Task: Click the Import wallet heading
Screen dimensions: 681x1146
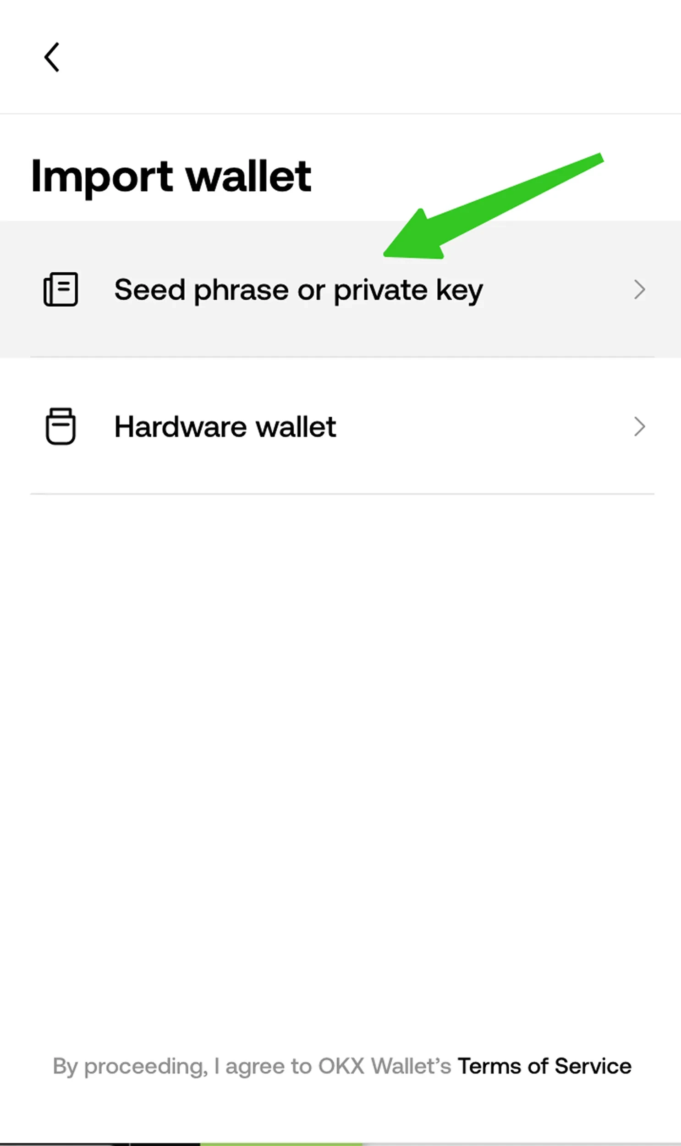Action: click(x=171, y=178)
